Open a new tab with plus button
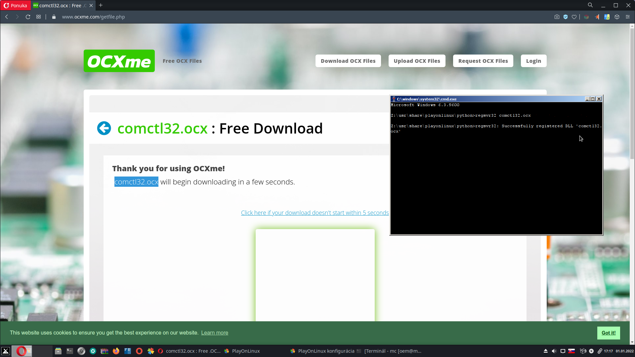 pos(101,5)
